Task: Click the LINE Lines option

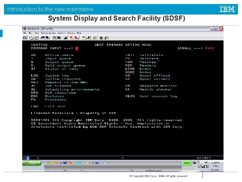Action: 138,69
